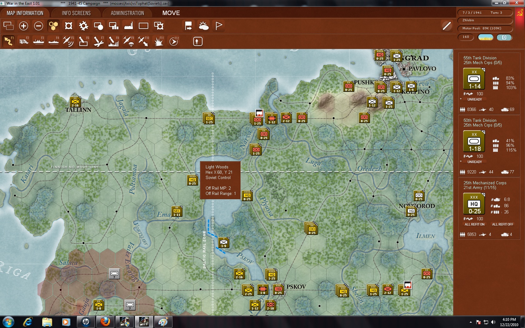The image size is (525, 328).
Task: Click the rectangle-with-bar-chart map icon
Action: point(113,26)
